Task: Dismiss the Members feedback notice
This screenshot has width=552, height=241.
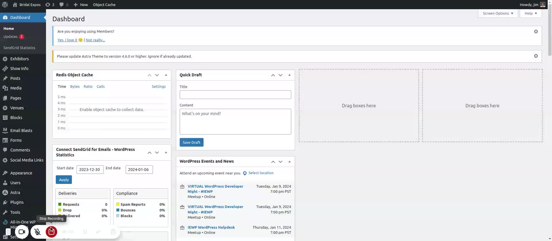Action: pyautogui.click(x=536, y=32)
